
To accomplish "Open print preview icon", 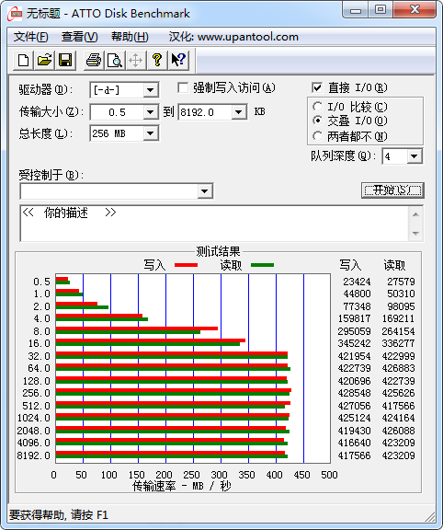I will (x=115, y=61).
